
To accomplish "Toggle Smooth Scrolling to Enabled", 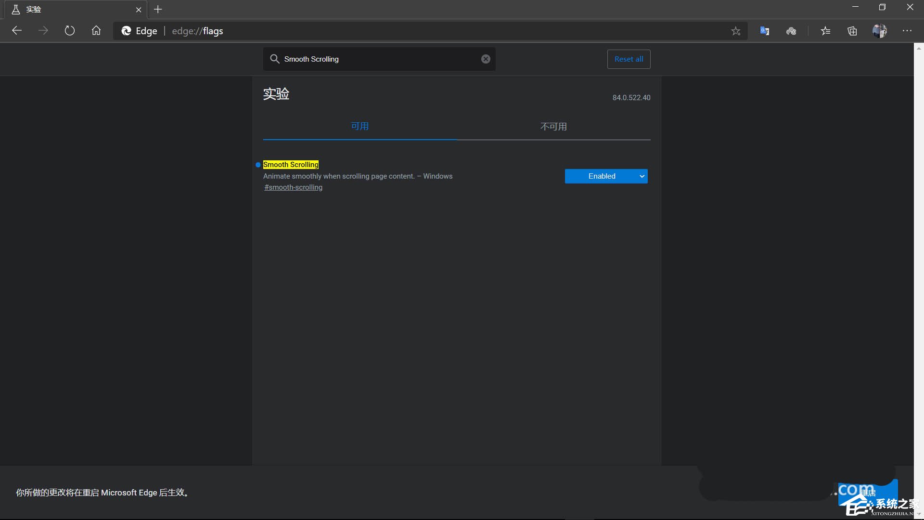I will pos(606,176).
